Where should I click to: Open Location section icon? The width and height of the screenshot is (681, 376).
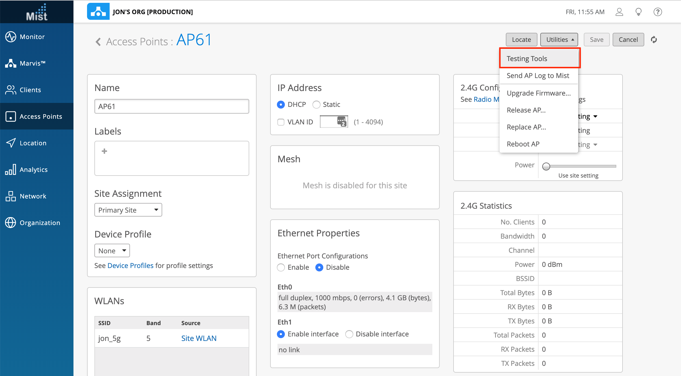11,143
